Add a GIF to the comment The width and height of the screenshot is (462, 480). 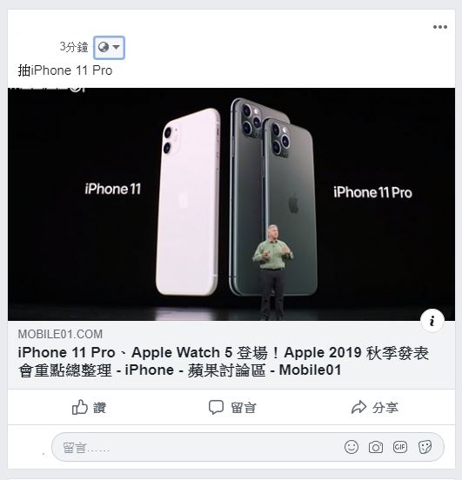point(400,447)
